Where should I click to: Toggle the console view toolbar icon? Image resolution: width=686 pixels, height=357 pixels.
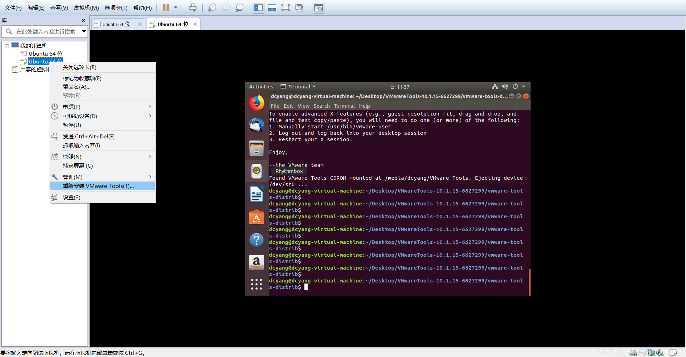click(x=318, y=7)
